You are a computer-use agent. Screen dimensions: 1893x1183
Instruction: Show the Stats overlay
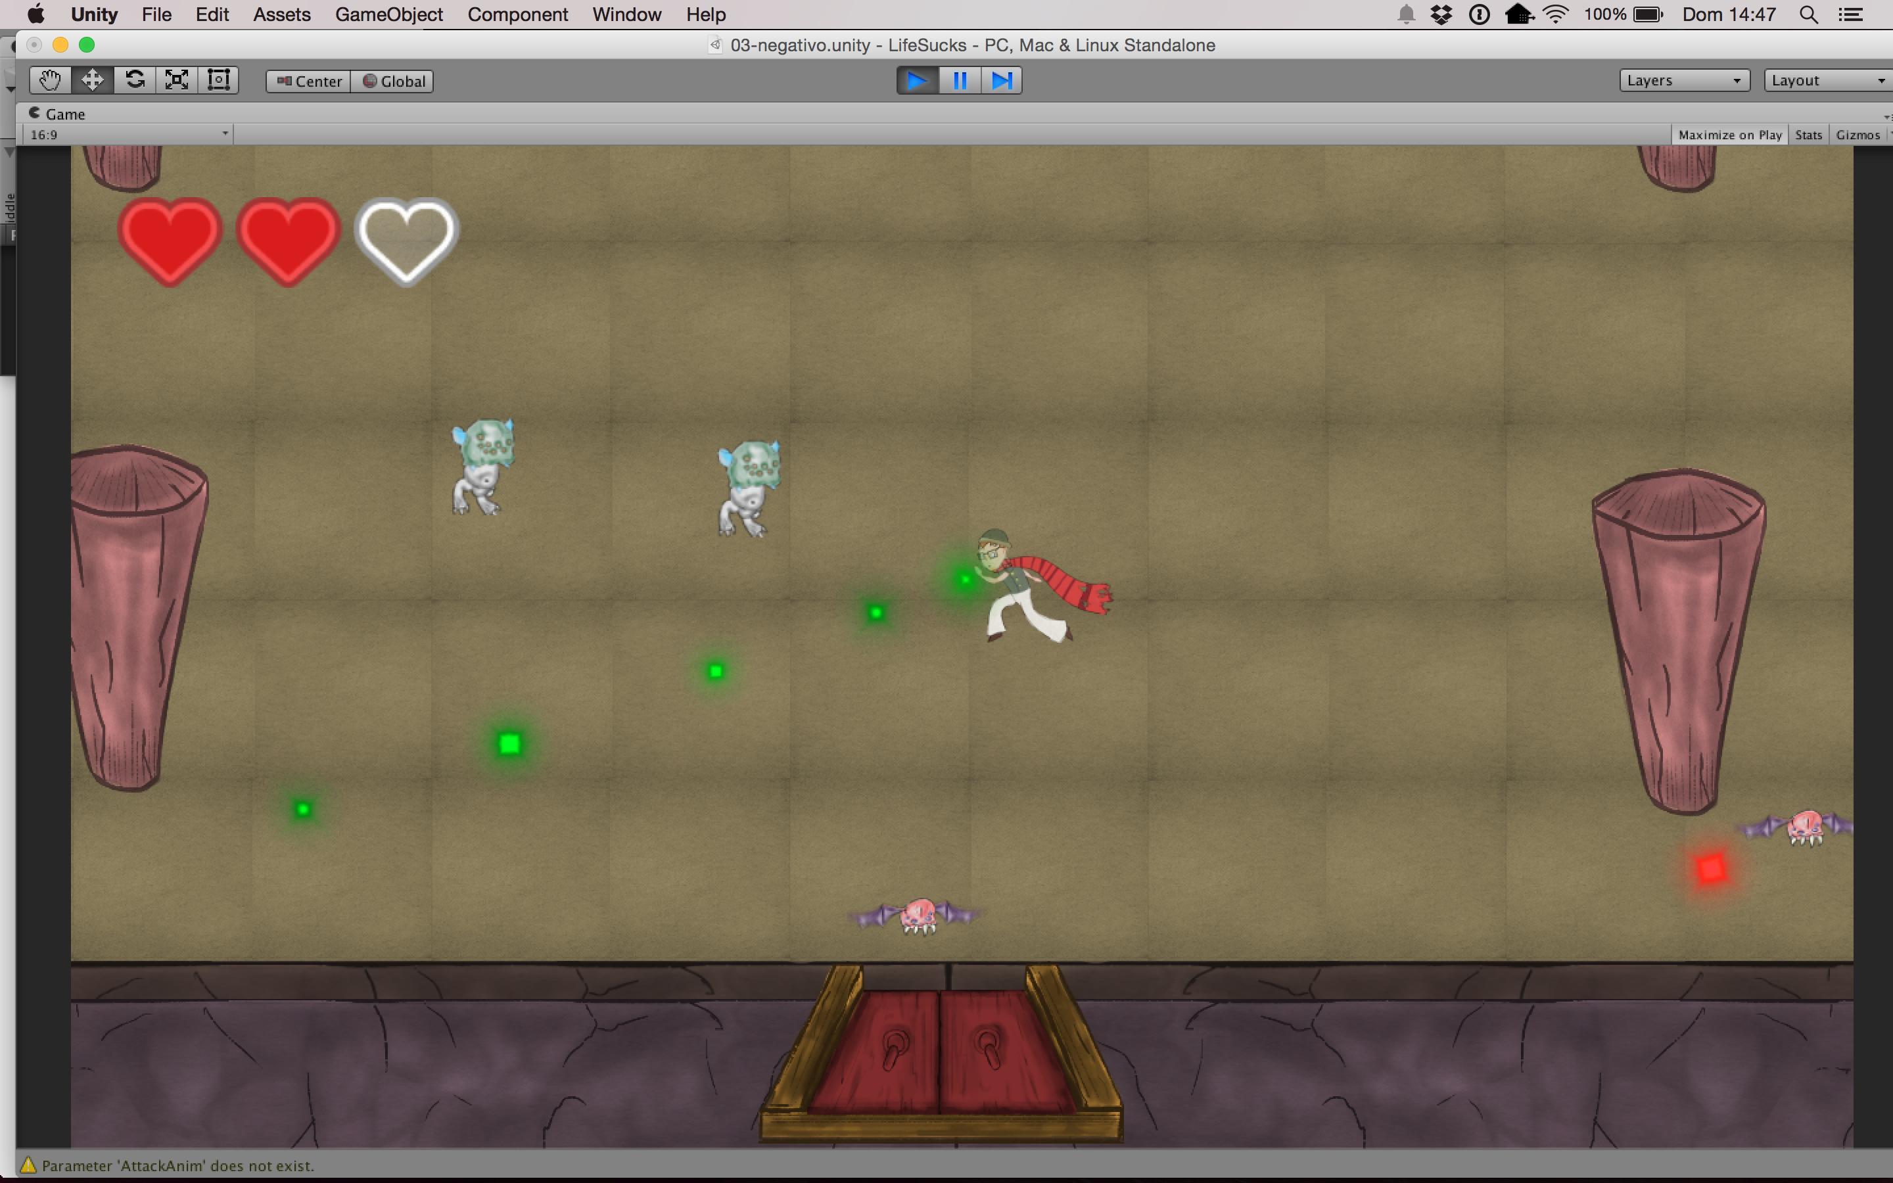click(1808, 135)
